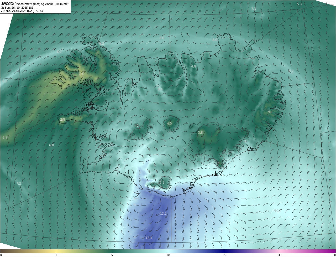Screen dimensions: 336x257
Task: Click the 4.8 value label
Action: (x=194, y=66)
